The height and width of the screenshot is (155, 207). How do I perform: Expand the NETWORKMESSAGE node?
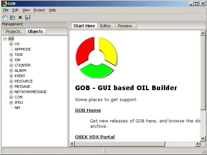tap(11, 92)
